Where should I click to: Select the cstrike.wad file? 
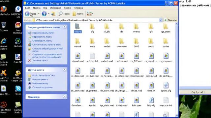tap(151, 72)
